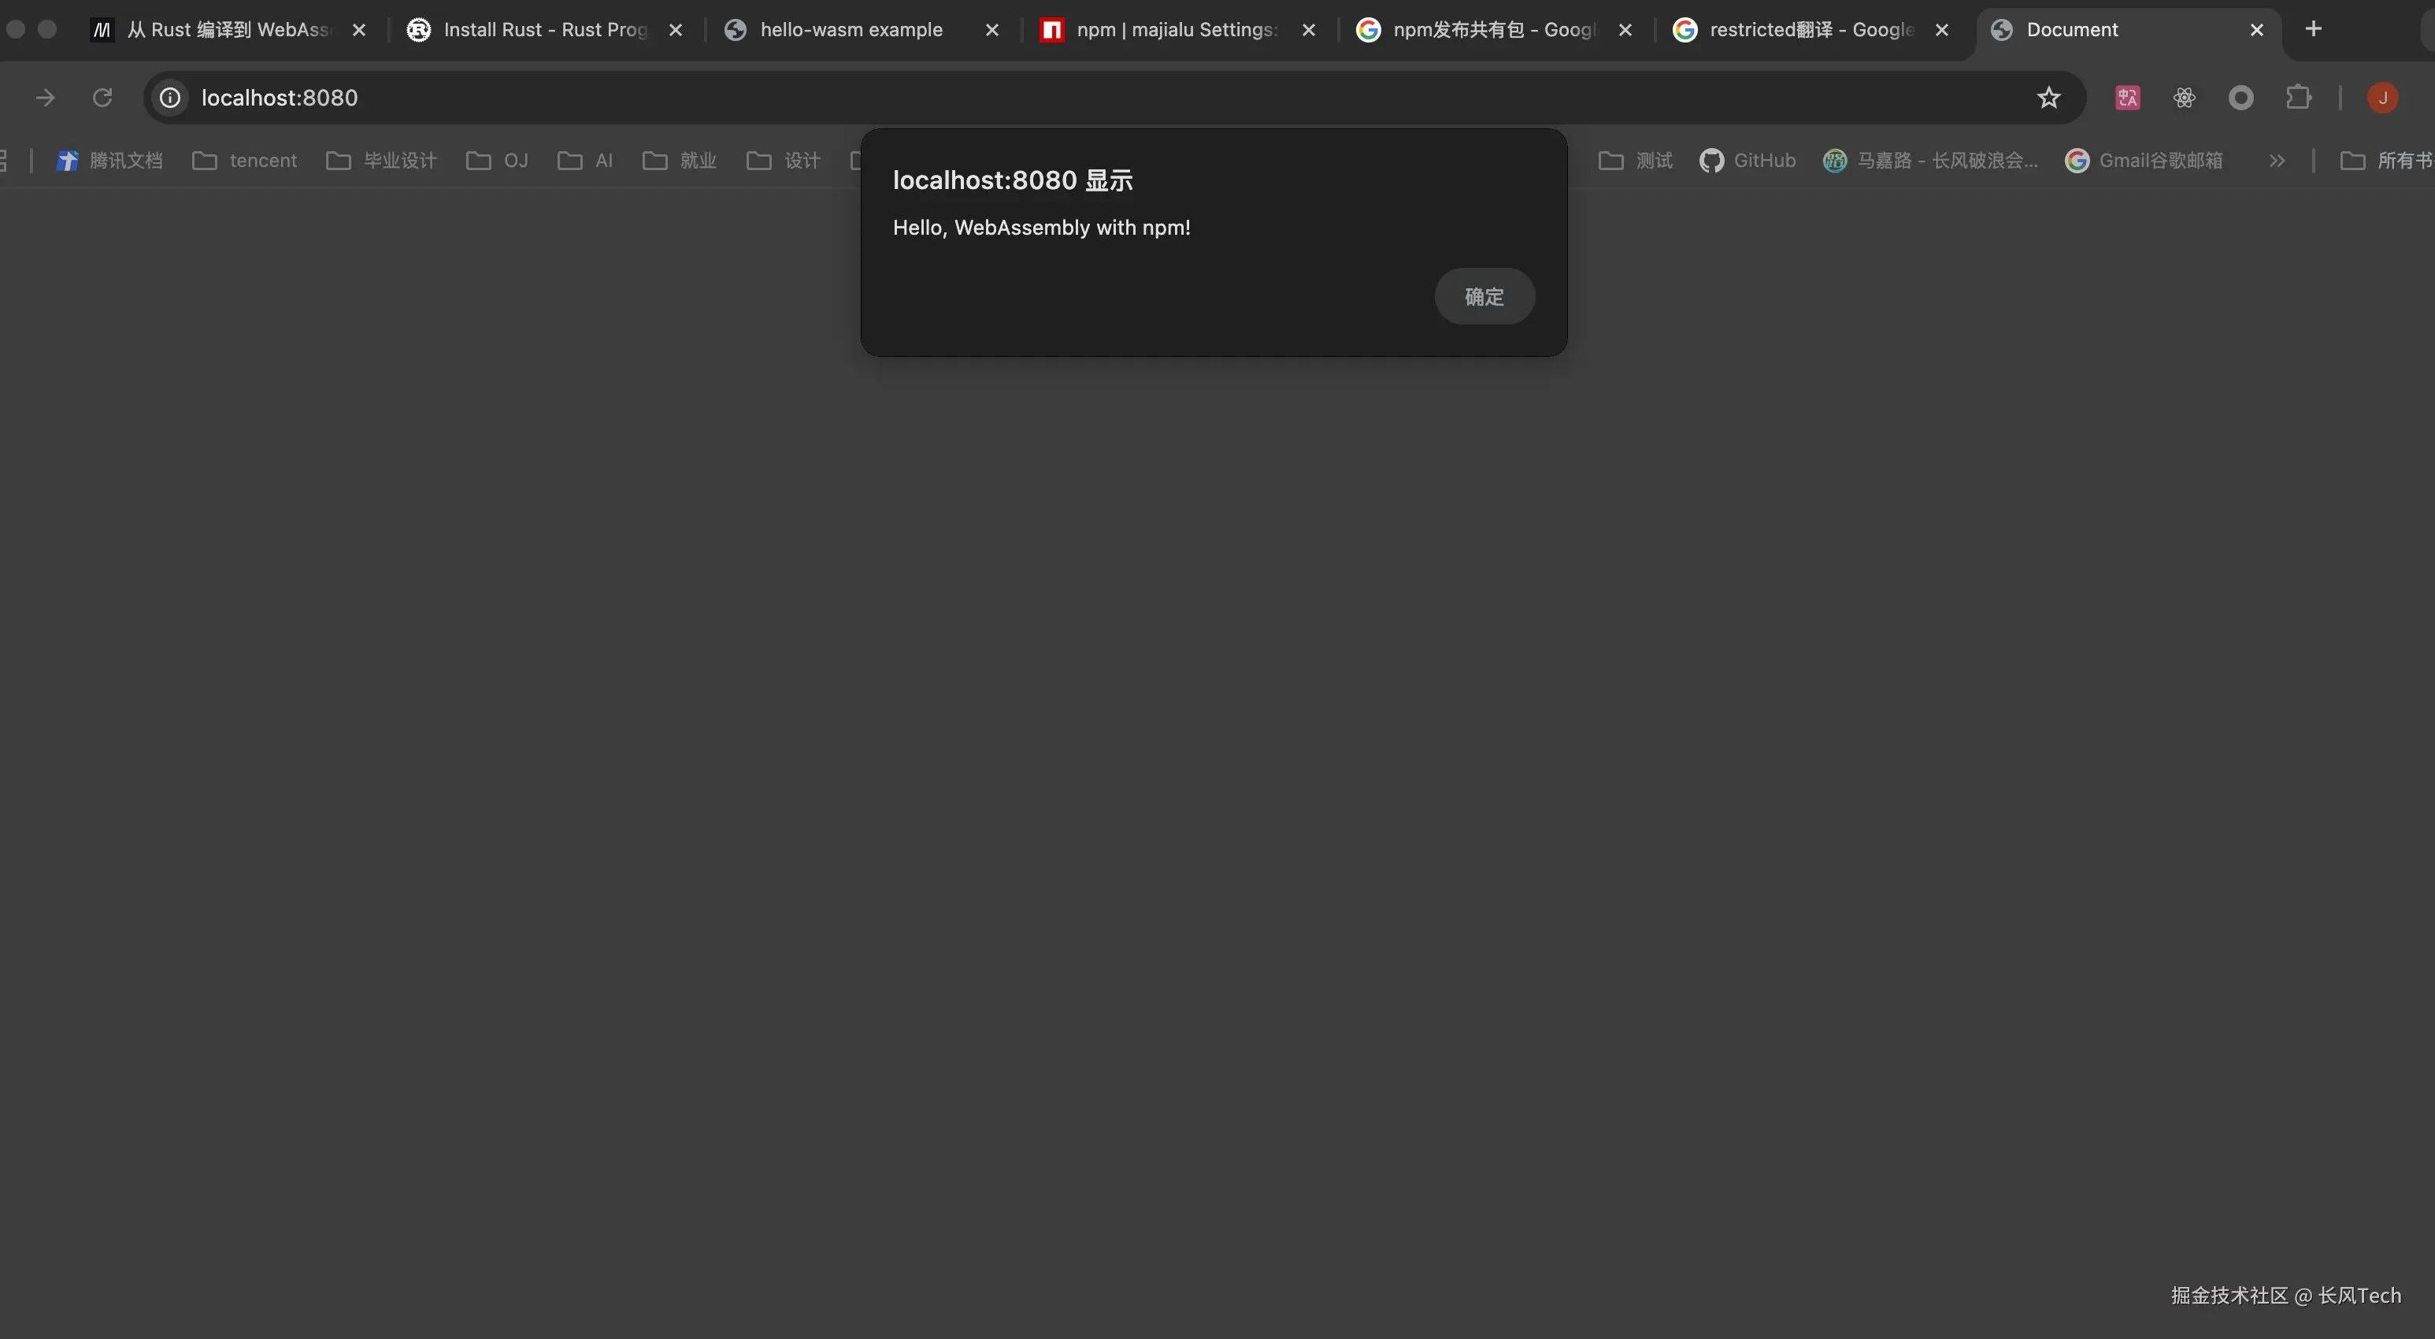Viewport: 2435px width, 1339px height.
Task: Reload the page
Action: click(x=102, y=98)
